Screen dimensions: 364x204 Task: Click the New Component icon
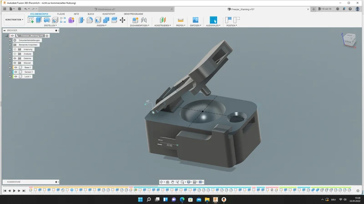click(x=135, y=20)
